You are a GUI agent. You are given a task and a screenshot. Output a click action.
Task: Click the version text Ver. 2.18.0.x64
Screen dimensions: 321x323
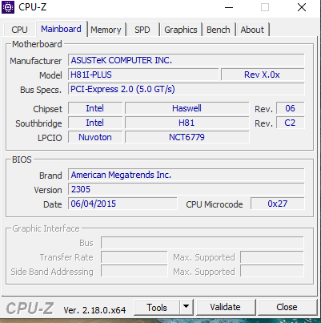pos(94,310)
